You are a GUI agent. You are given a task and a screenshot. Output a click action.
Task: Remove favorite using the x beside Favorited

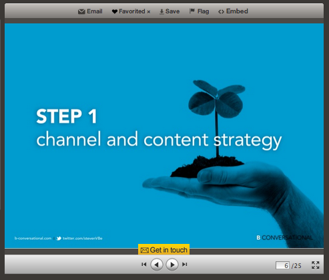[x=149, y=12]
